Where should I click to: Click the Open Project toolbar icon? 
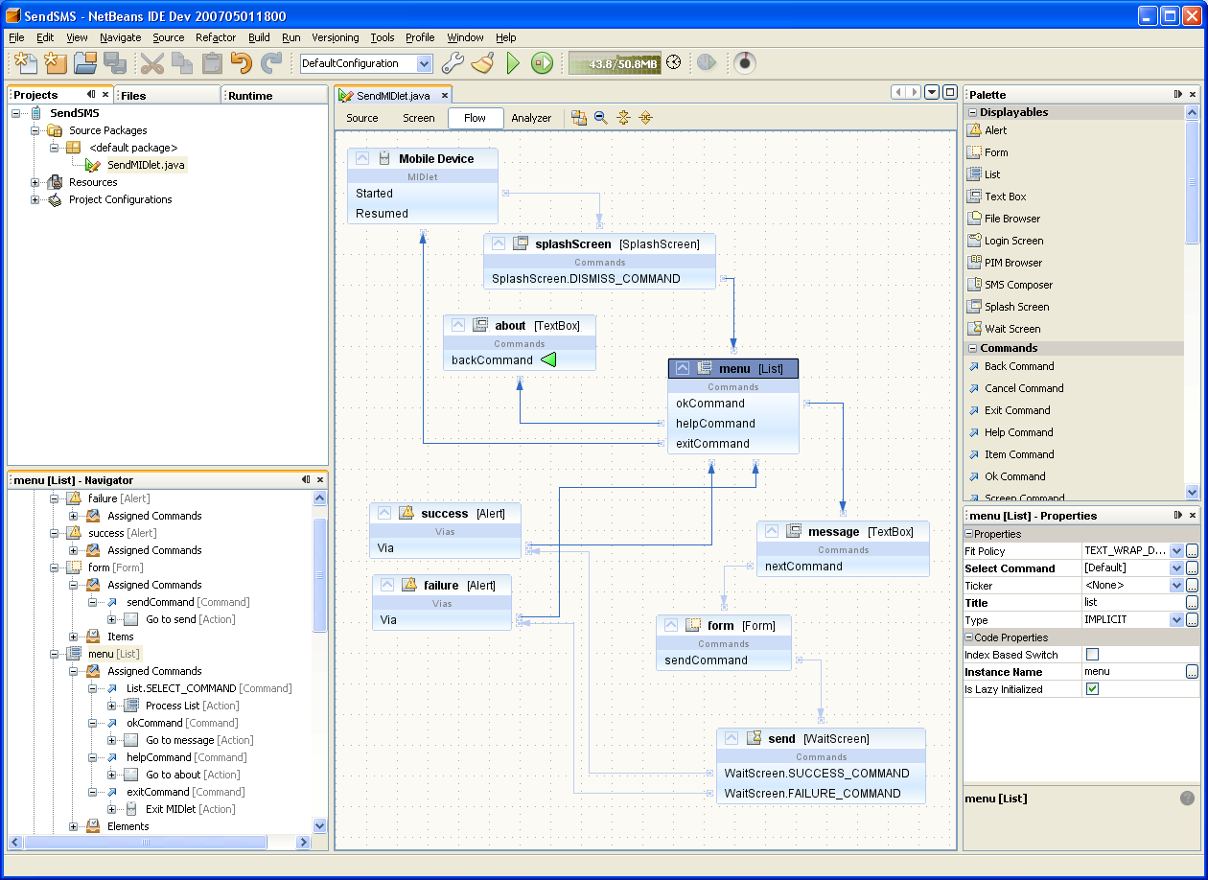click(x=85, y=63)
